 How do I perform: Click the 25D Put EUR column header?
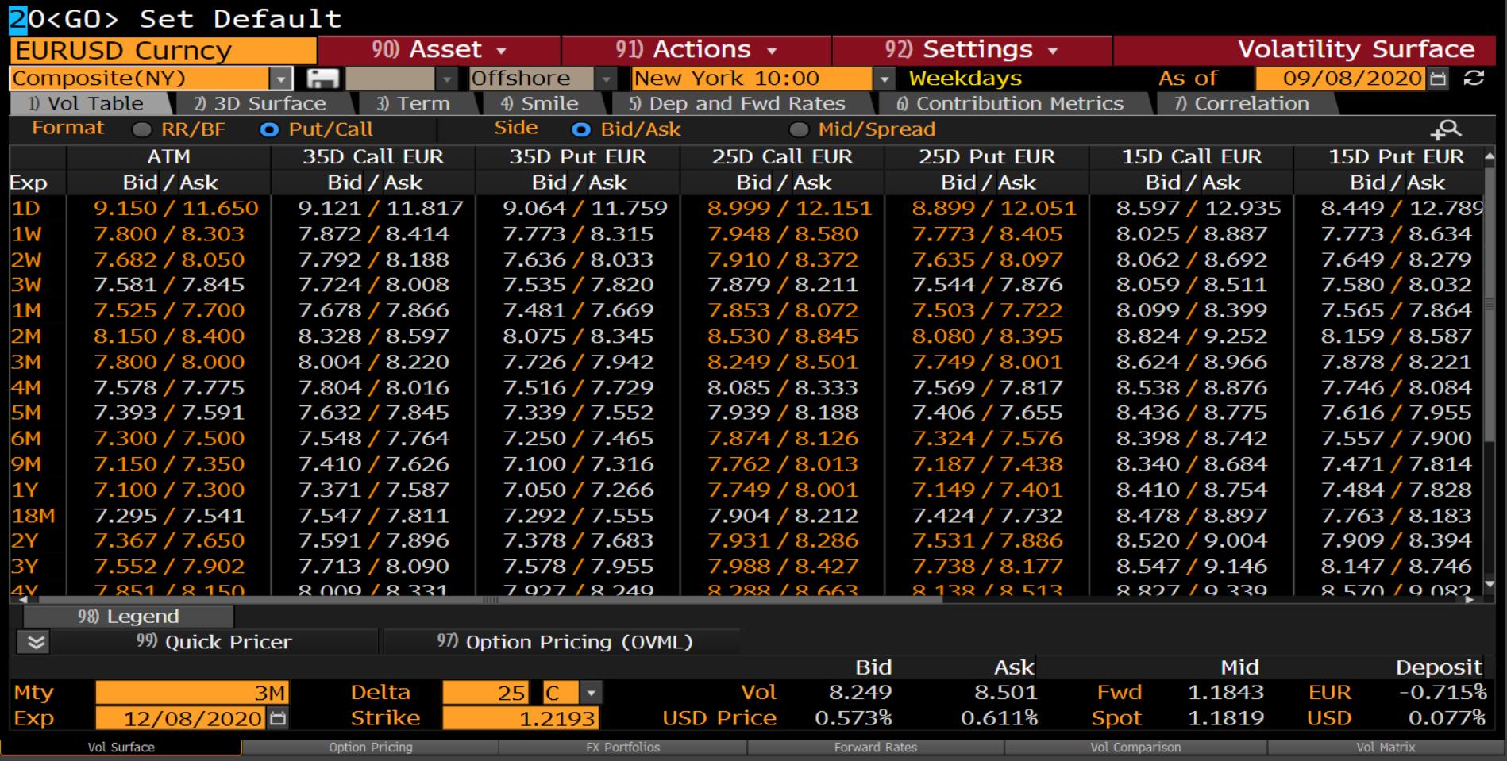pyautogui.click(x=987, y=157)
